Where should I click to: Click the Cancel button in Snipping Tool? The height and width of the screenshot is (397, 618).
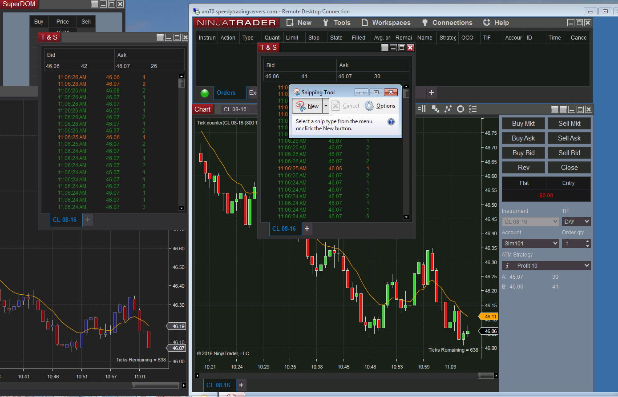345,106
